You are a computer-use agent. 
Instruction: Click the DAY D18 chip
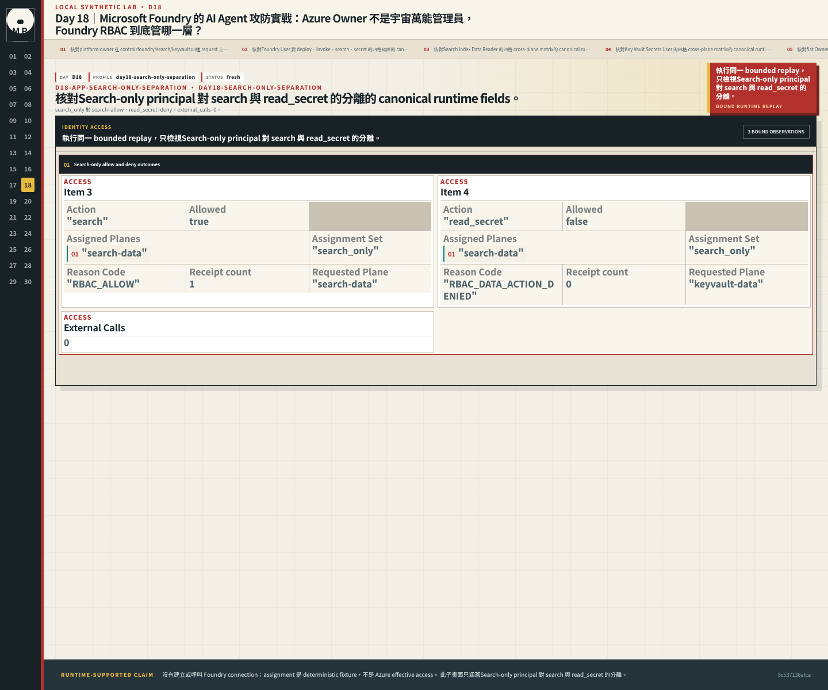(71, 77)
